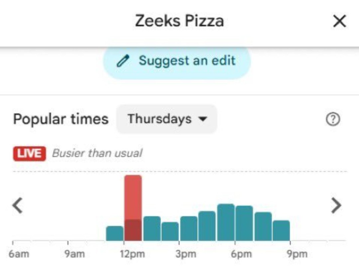Click the Zeeks Pizza title
Viewport: 359px width, 277px height.
(179, 22)
